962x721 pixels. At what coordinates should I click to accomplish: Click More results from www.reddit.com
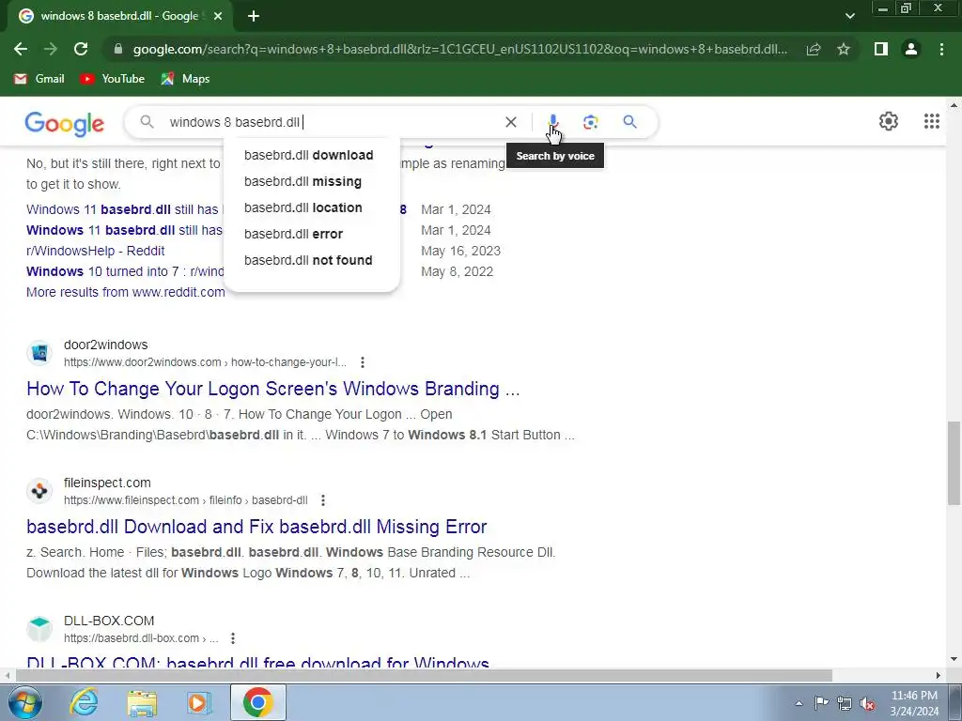[x=125, y=293]
